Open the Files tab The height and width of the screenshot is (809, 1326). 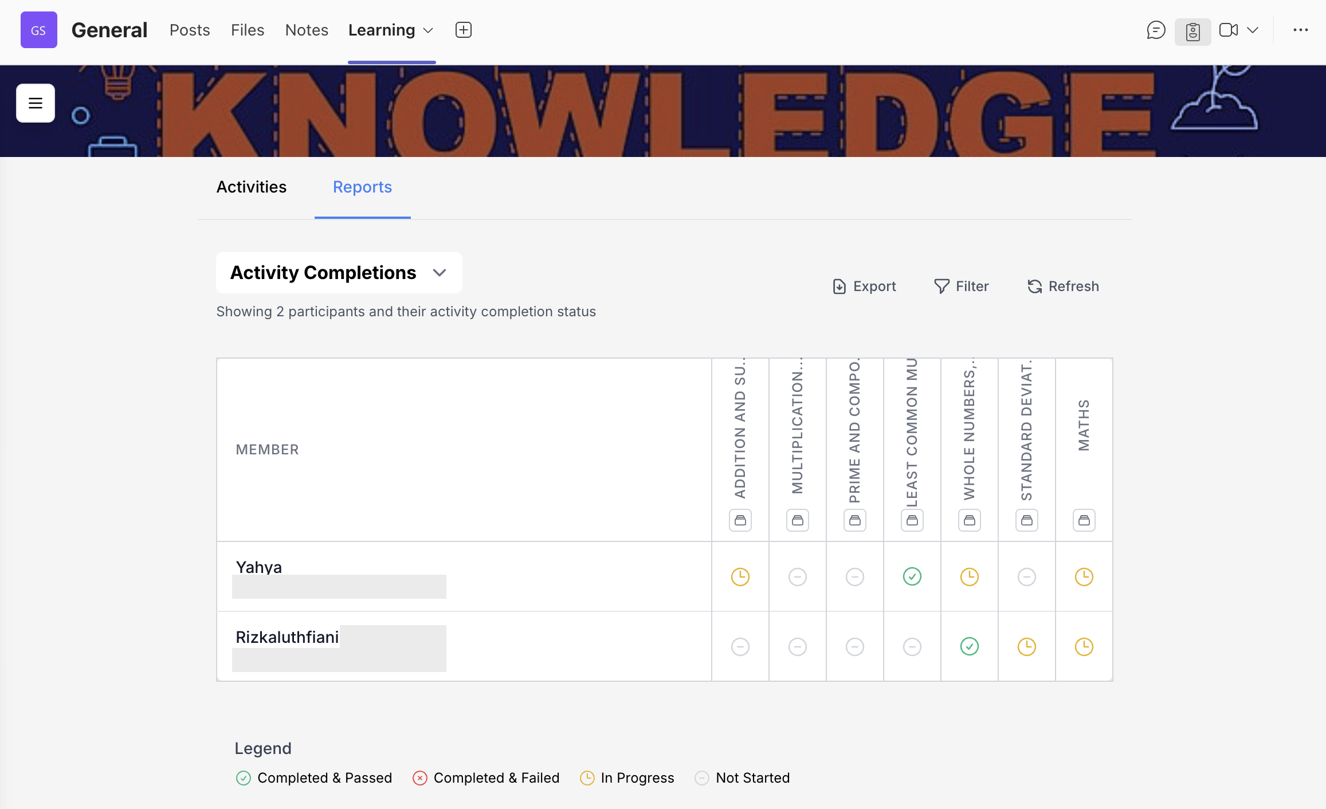pyautogui.click(x=247, y=30)
